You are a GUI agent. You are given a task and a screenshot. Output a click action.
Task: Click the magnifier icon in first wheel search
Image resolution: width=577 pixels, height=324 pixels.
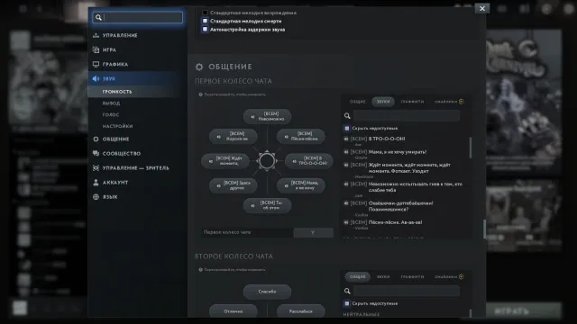pos(347,116)
